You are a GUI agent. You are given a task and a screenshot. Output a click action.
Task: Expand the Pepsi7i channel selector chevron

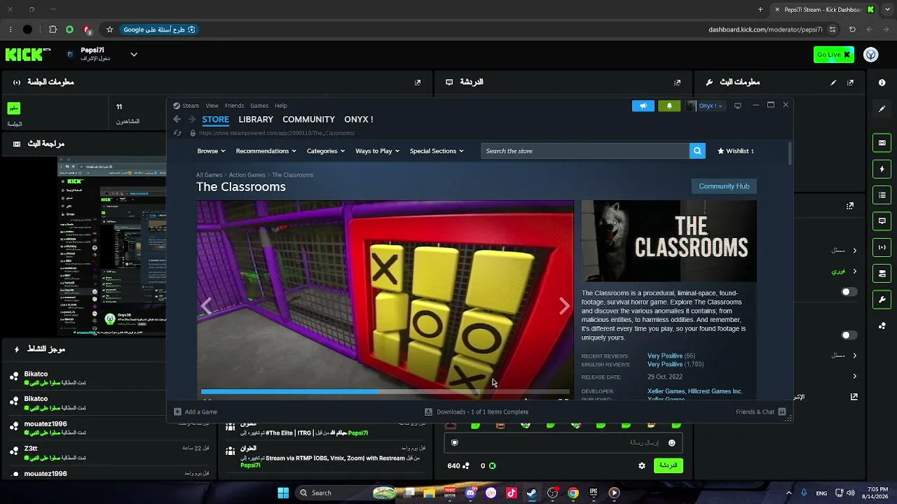(x=134, y=55)
